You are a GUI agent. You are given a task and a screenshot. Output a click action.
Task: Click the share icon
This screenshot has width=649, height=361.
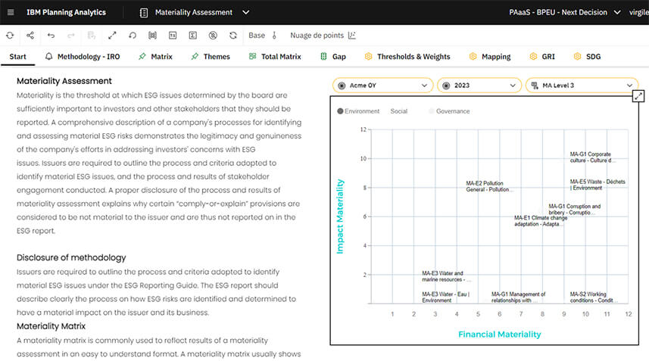(x=30, y=36)
